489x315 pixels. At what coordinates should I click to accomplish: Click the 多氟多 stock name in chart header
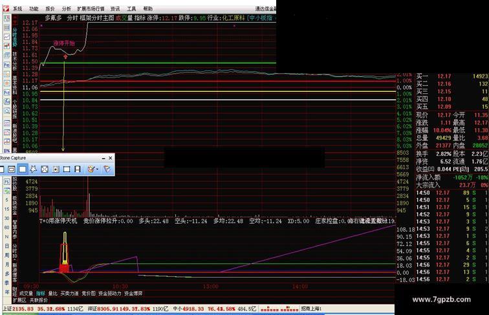(x=54, y=18)
